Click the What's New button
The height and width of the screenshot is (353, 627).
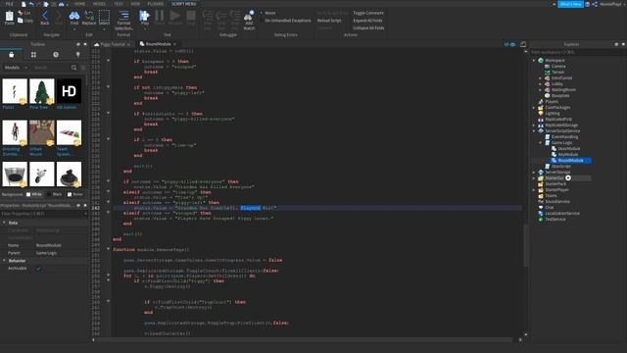tap(570, 4)
